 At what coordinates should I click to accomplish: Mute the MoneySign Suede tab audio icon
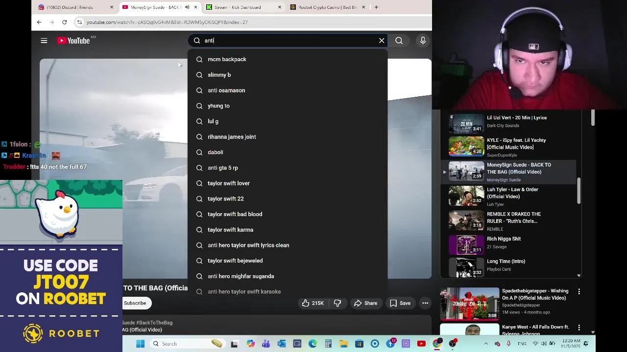187,7
